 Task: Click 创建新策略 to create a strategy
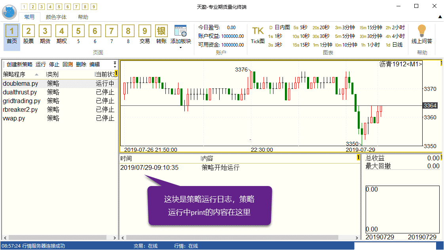(19, 64)
